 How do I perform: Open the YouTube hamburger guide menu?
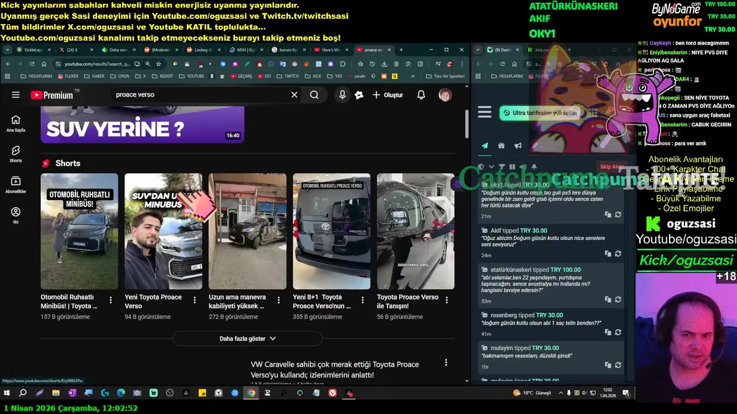click(16, 95)
